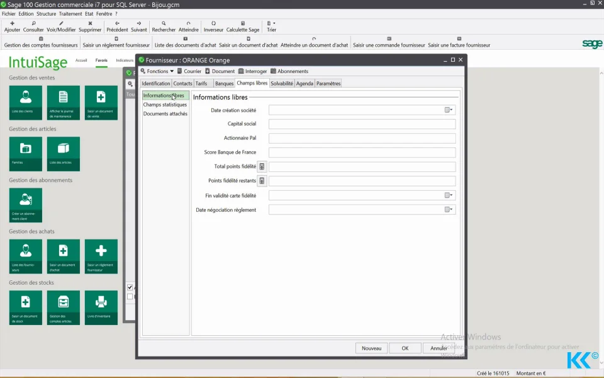Click the Supprimer toolbar icon
The image size is (604, 378).
(90, 23)
